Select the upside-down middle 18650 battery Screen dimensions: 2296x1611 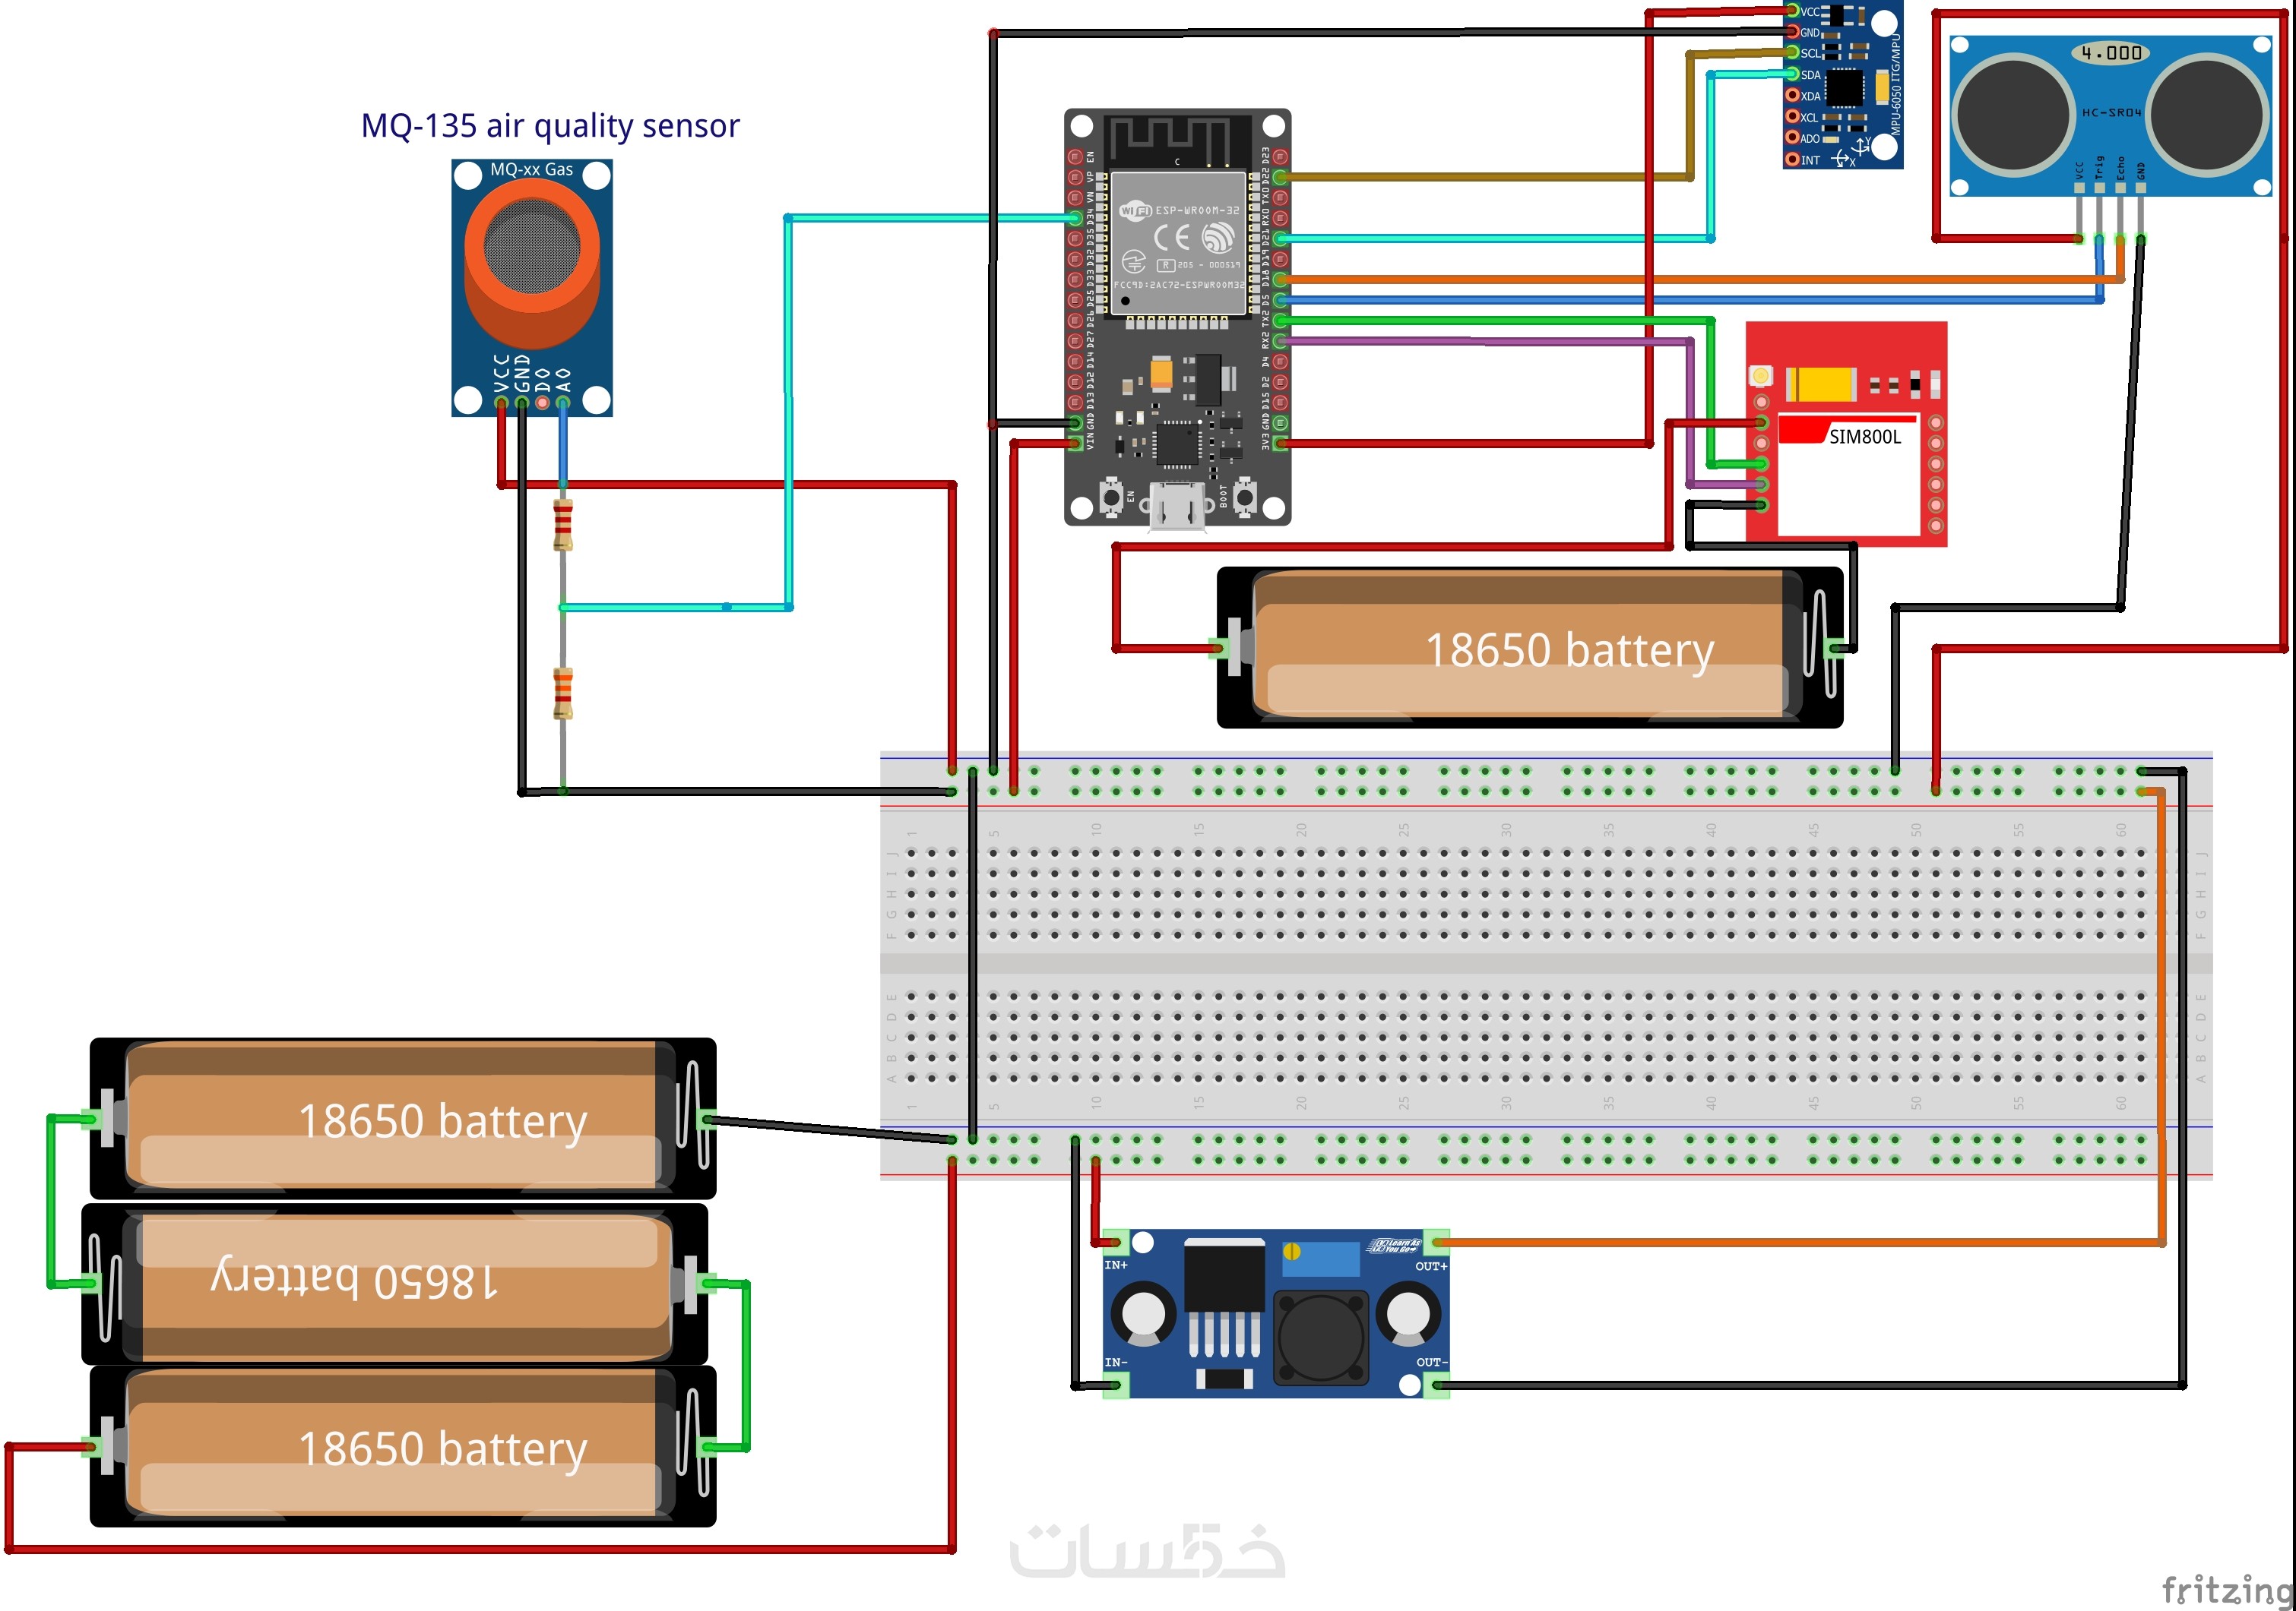(395, 1283)
